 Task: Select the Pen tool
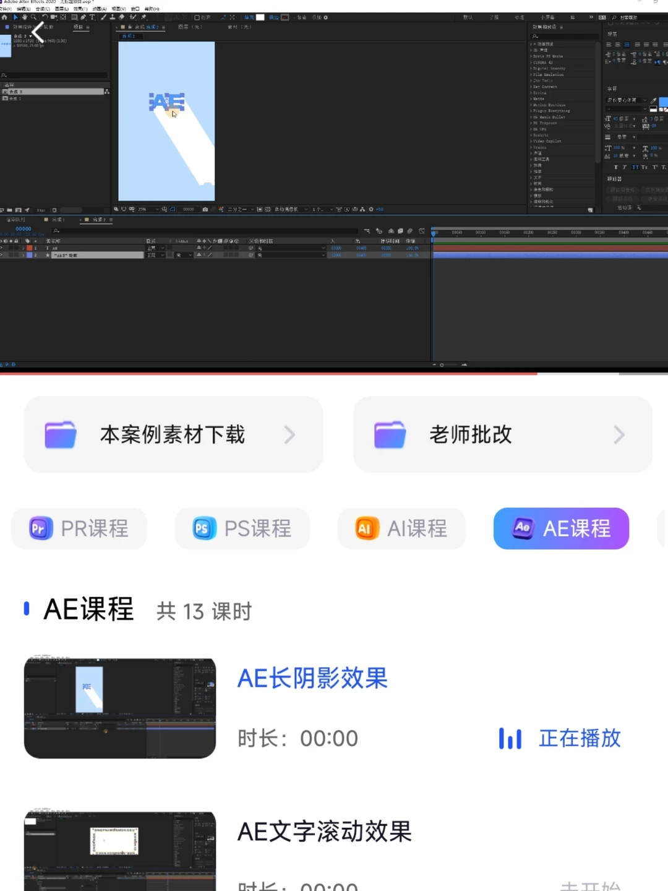pos(82,17)
